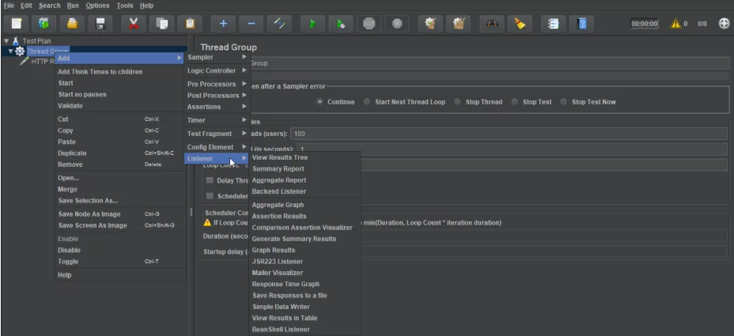
Task: Expand the Assertions submenu
Action: pyautogui.click(x=218, y=107)
